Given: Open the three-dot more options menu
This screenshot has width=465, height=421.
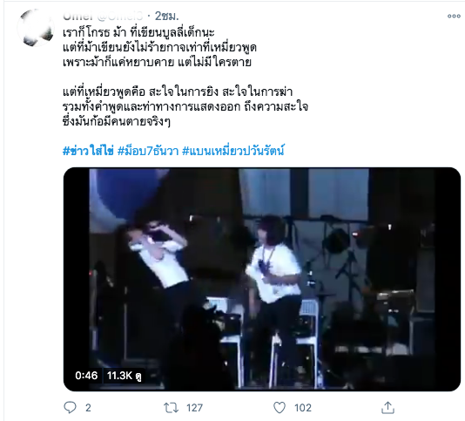Looking at the screenshot, I should pyautogui.click(x=454, y=17).
